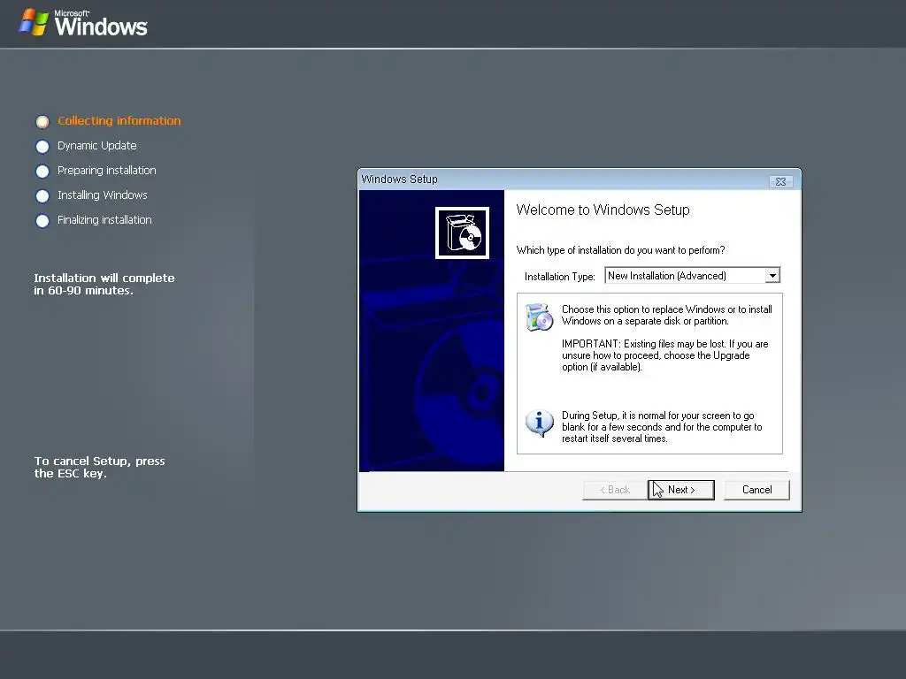Select the Installing Windows step bullet
This screenshot has width=906, height=679.
tap(42, 195)
